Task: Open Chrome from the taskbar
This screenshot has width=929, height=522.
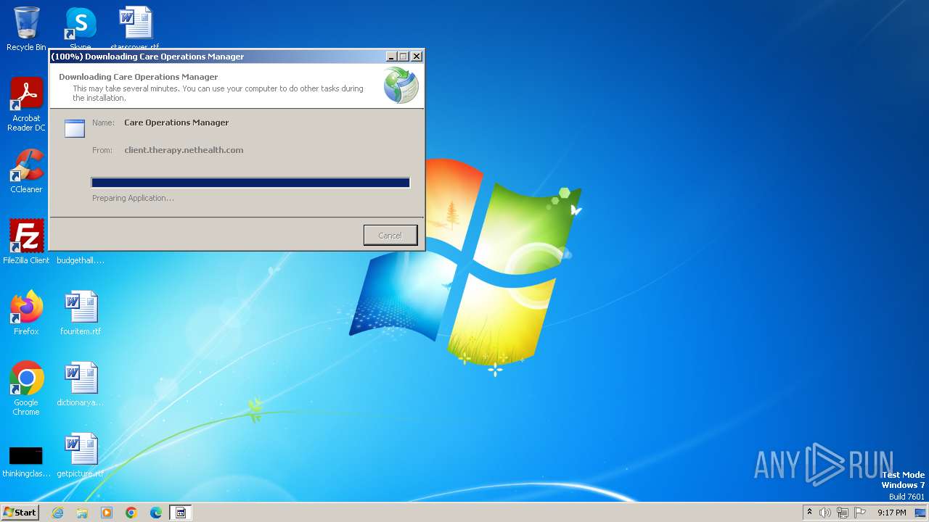Action: [131, 513]
